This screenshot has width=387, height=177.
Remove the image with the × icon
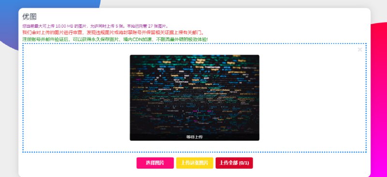click(x=360, y=50)
